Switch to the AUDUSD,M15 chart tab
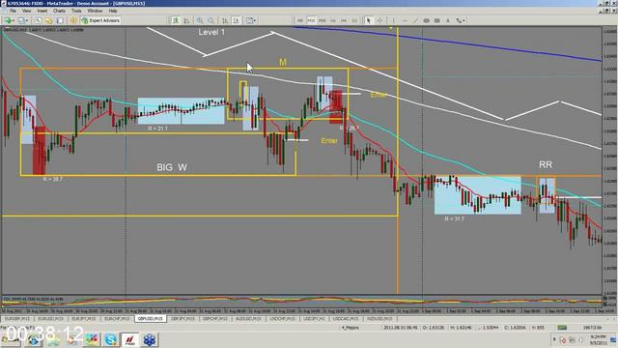 coord(249,318)
